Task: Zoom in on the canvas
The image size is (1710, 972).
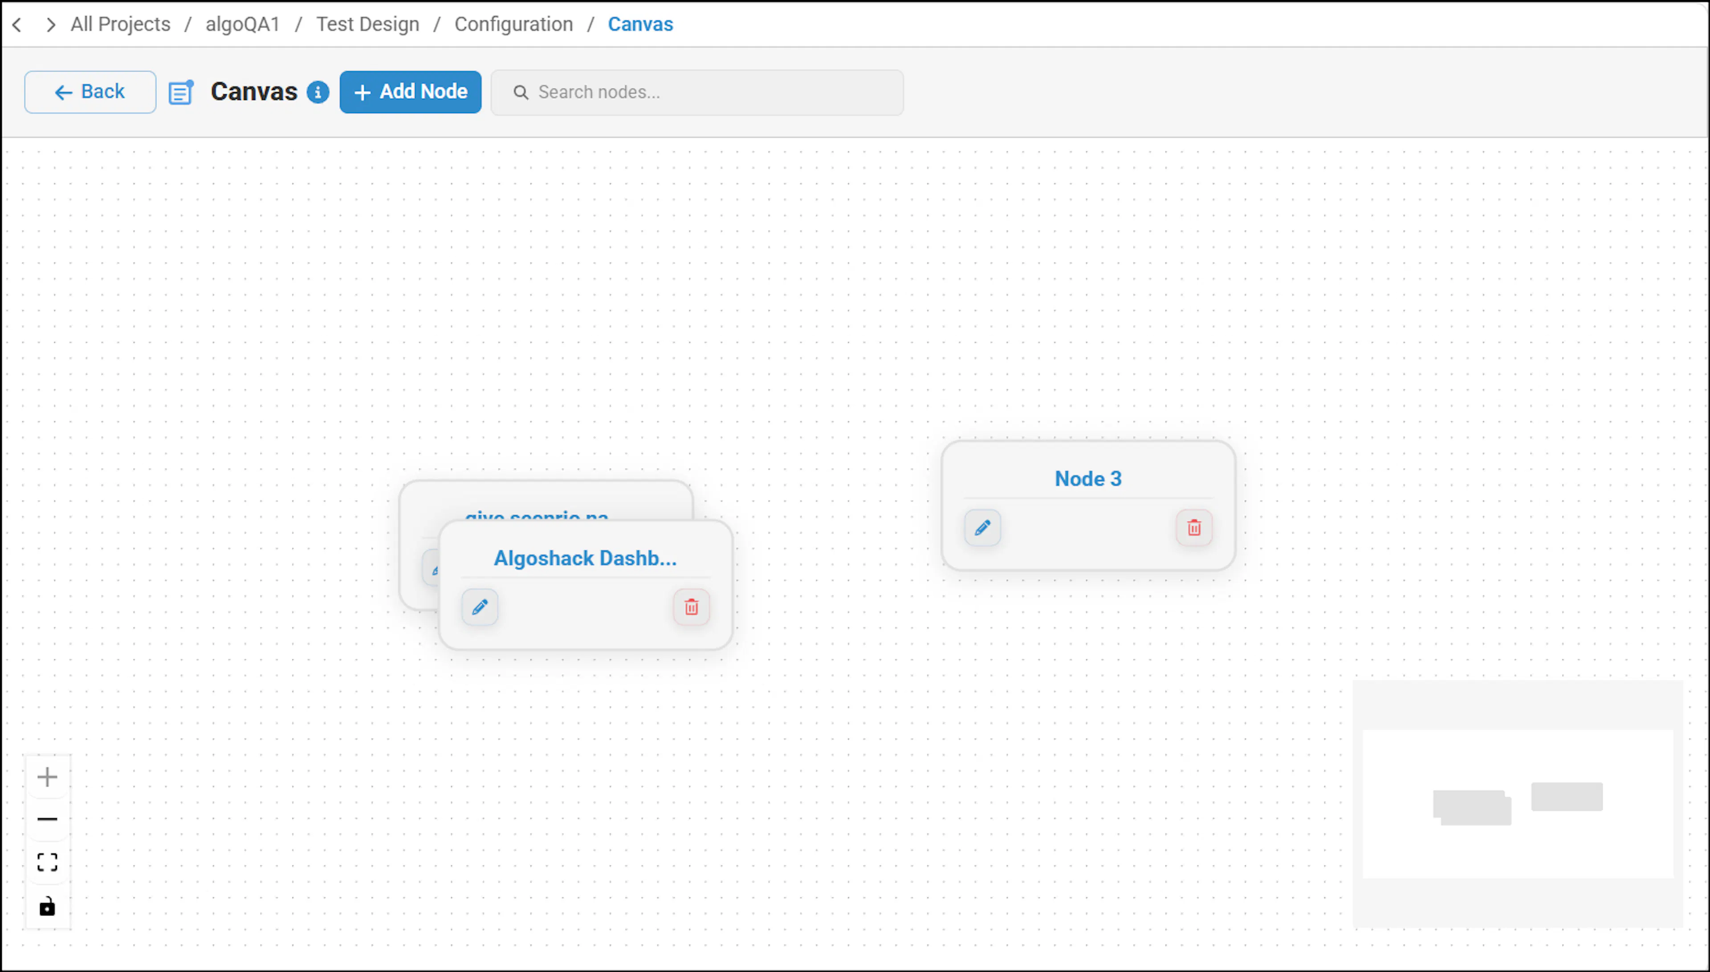Action: coord(47,776)
